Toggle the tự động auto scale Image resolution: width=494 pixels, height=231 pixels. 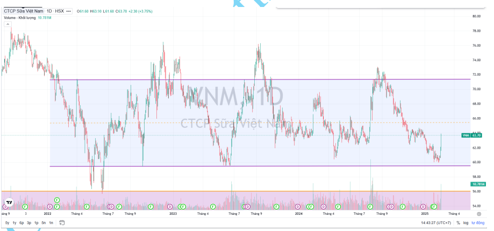(478, 223)
